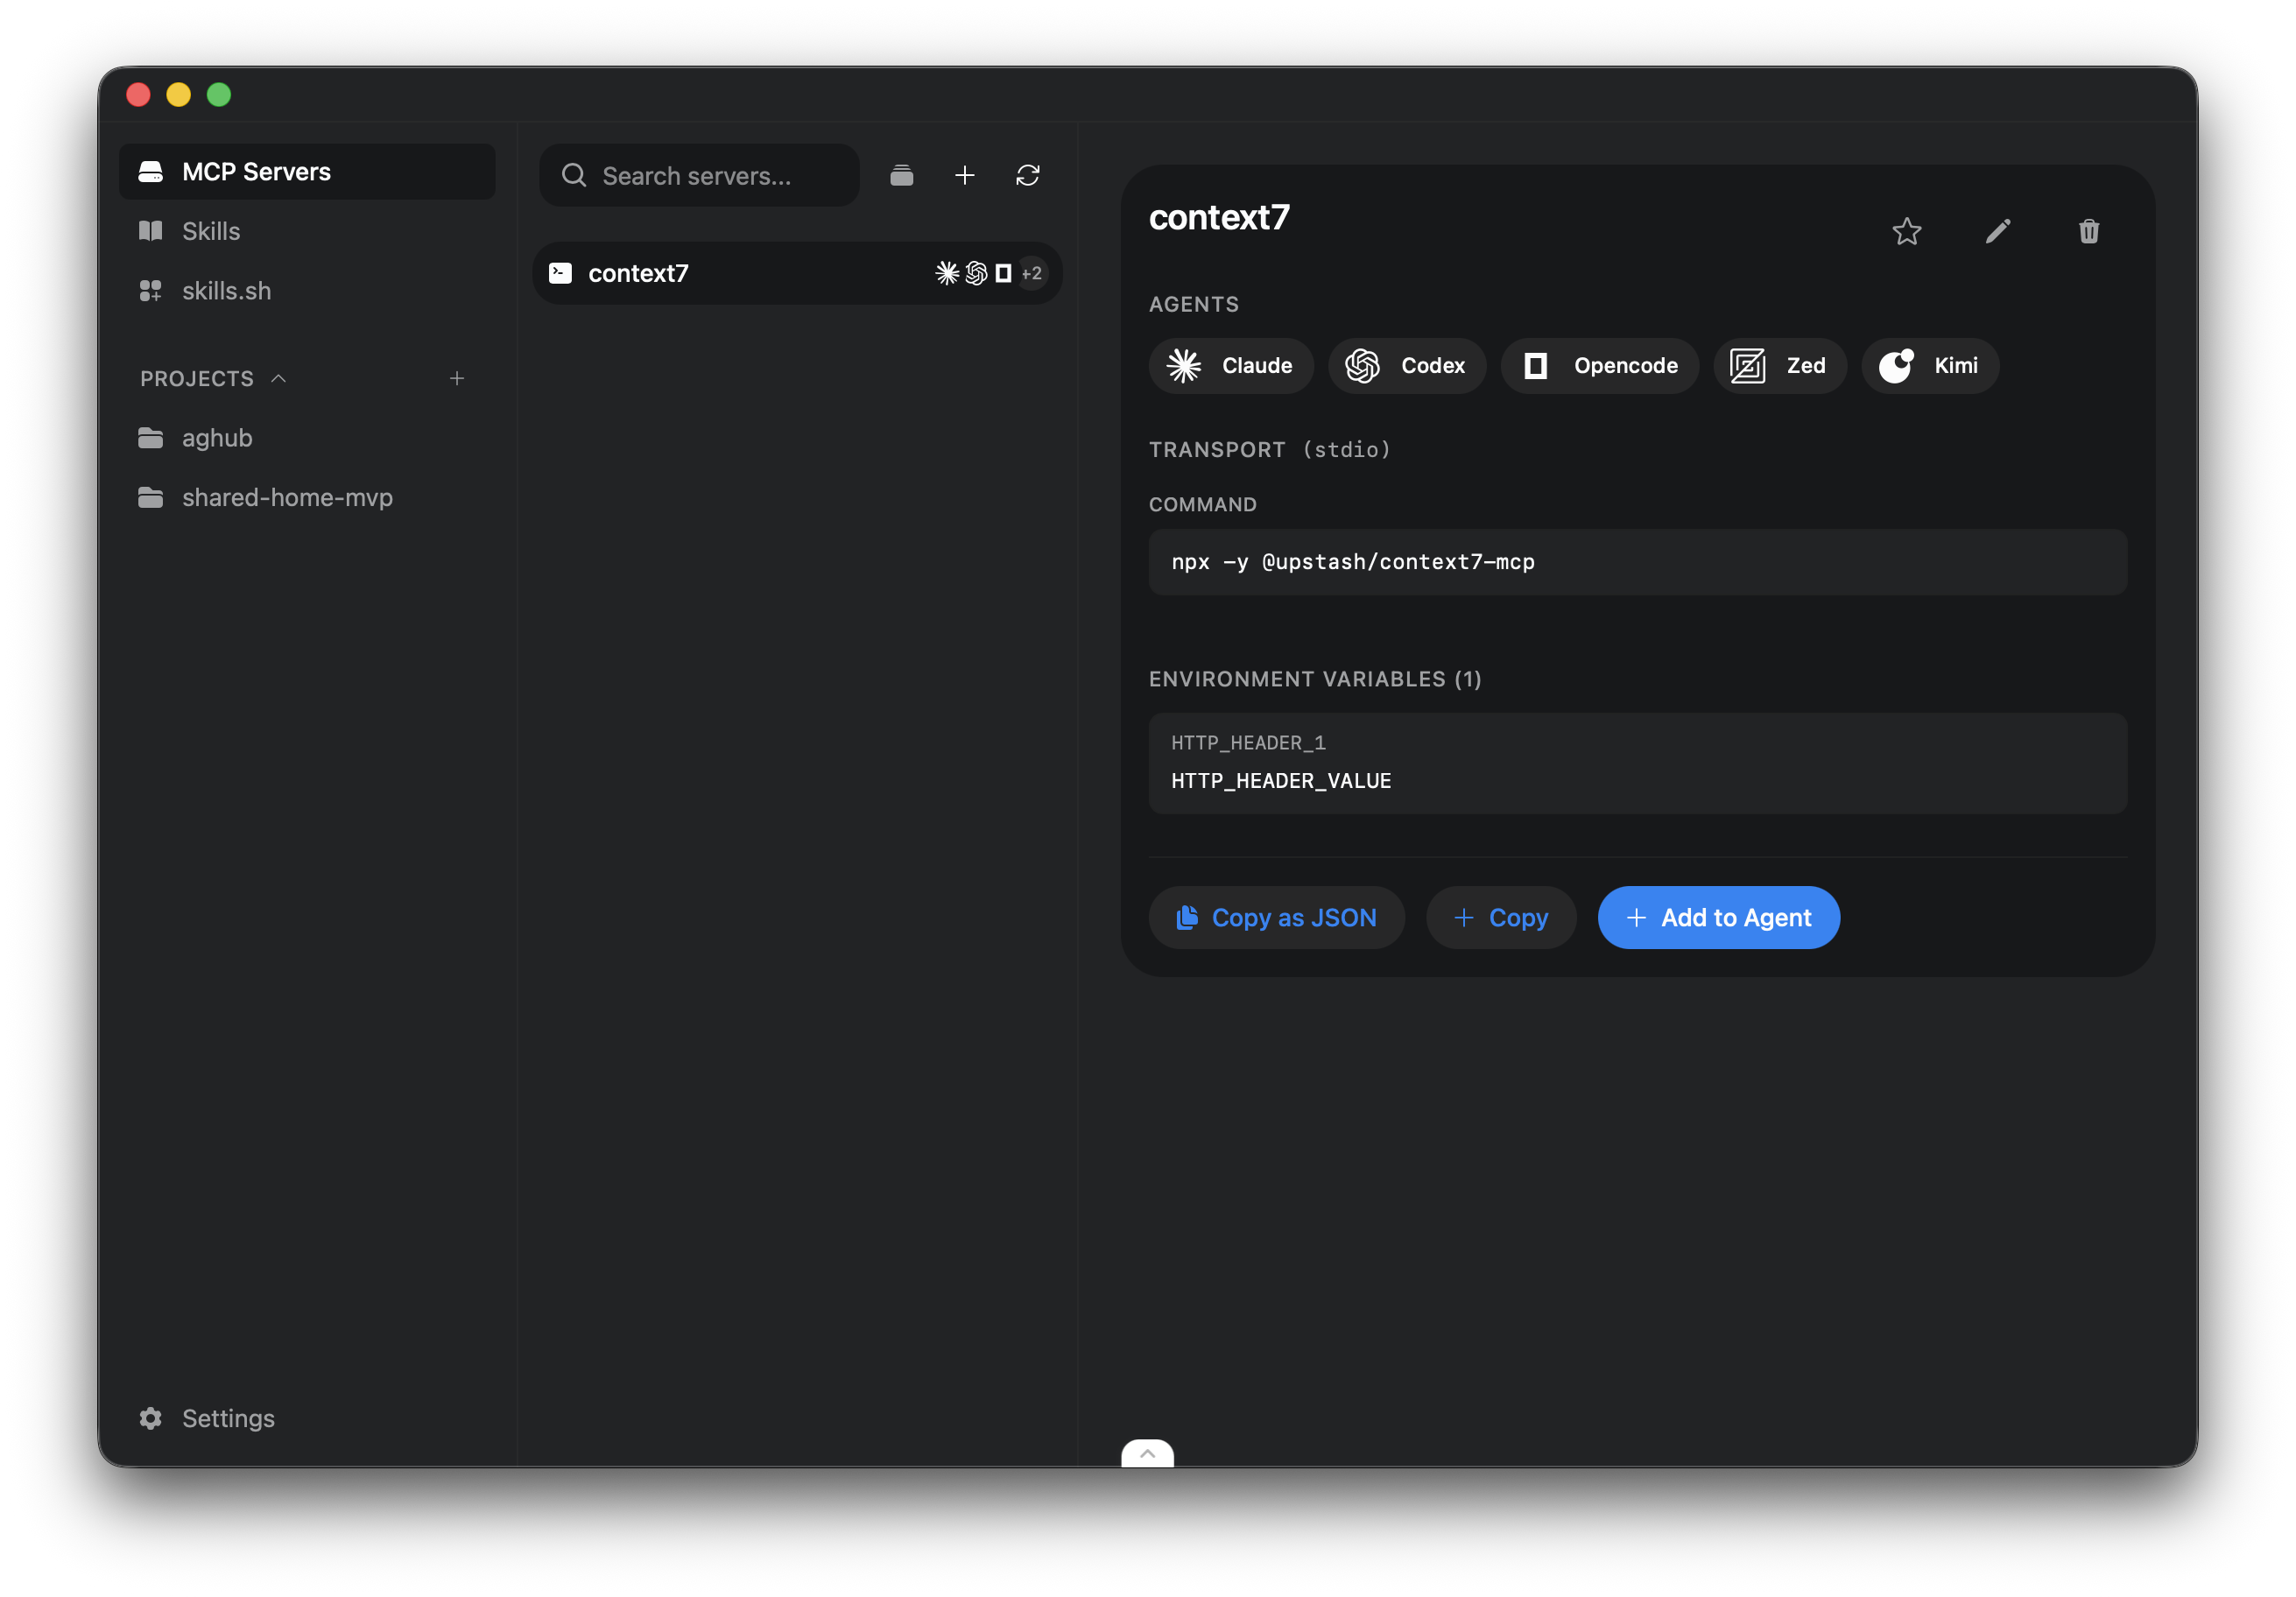Click the Copy as JSON button
This screenshot has width=2296, height=1597.
click(1276, 918)
